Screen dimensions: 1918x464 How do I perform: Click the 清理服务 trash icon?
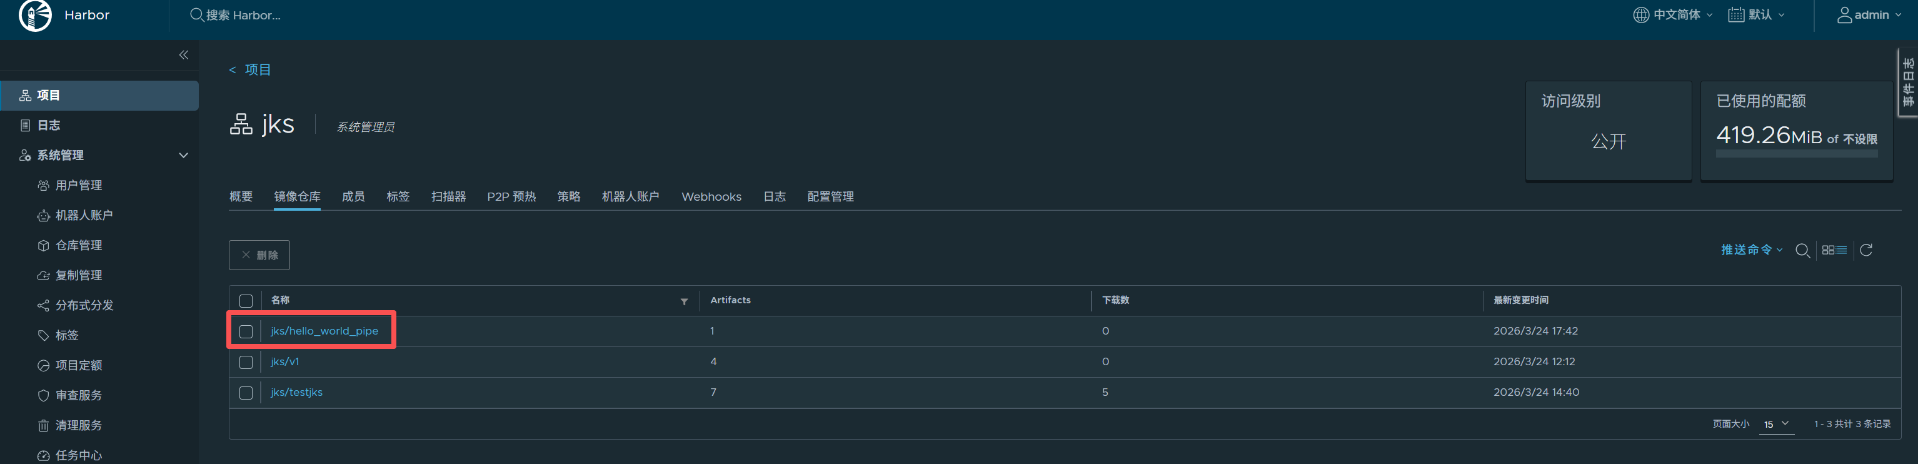click(43, 425)
